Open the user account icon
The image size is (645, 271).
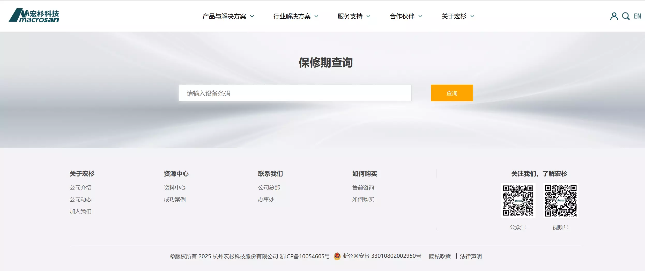(x=614, y=16)
